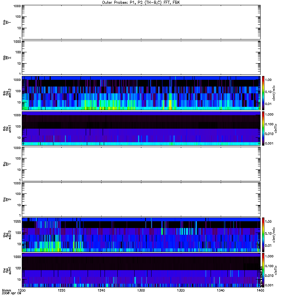Click the "2008 Apr 09" date label
282x301 pixels.
(11, 293)
